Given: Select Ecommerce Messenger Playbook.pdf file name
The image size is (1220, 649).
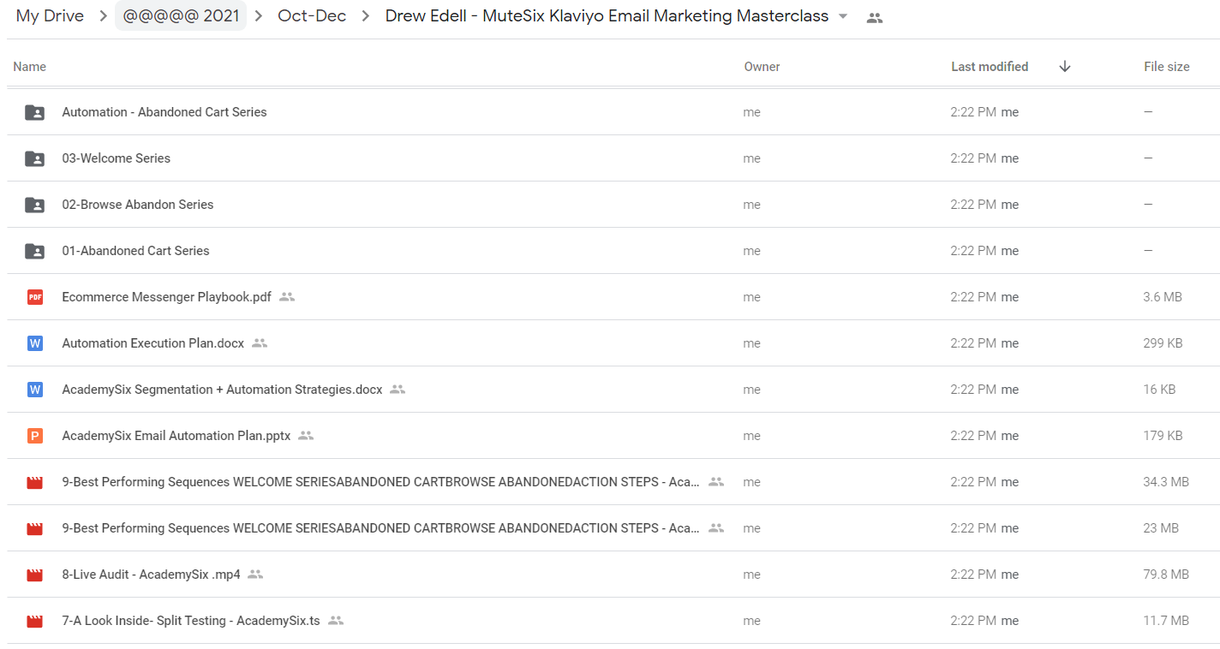Looking at the screenshot, I should (x=167, y=297).
